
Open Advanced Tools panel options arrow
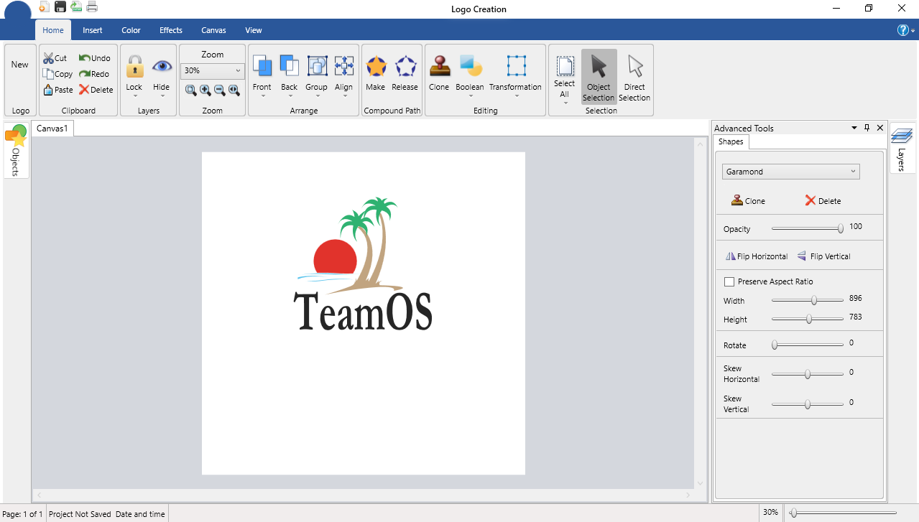(854, 128)
